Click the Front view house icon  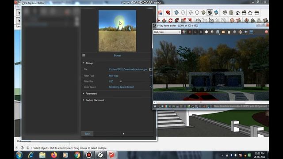click(x=237, y=13)
